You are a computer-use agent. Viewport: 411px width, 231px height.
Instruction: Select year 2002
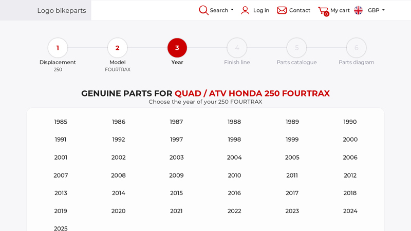[x=119, y=158]
